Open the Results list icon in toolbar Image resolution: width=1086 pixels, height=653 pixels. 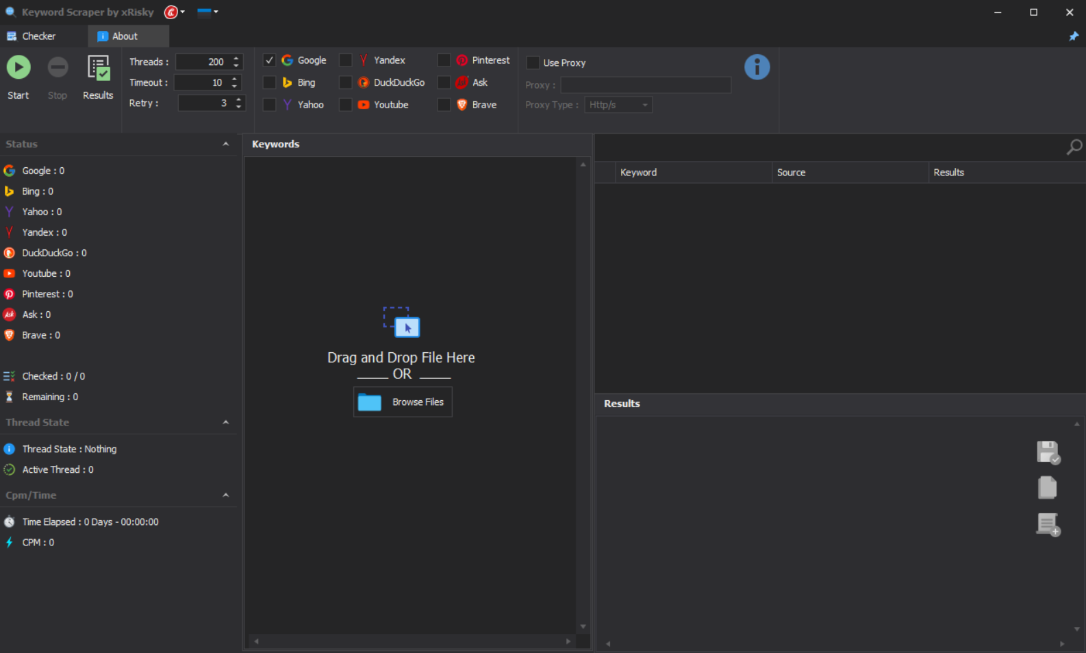click(98, 68)
